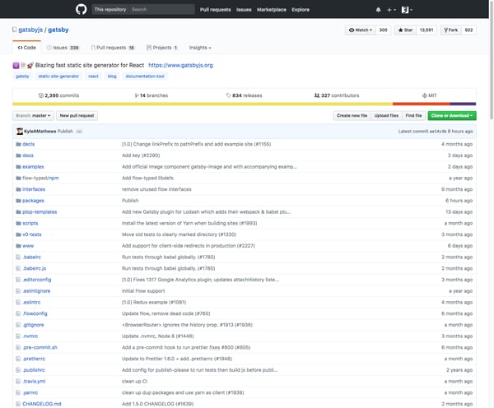This screenshot has width=494, height=408.
Task: Open Explore in top navigation
Action: 301,10
